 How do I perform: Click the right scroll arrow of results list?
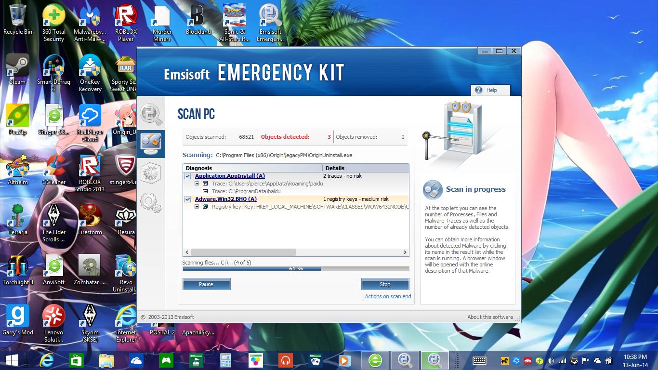tap(405, 252)
